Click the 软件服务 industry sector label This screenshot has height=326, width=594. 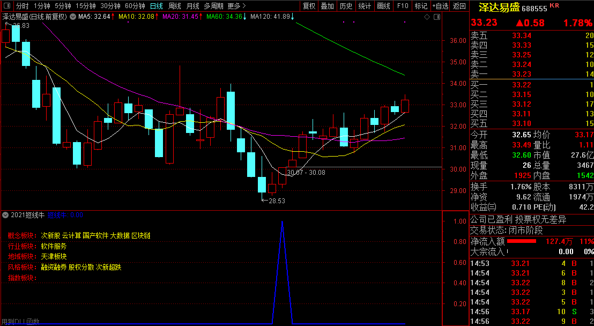point(54,247)
